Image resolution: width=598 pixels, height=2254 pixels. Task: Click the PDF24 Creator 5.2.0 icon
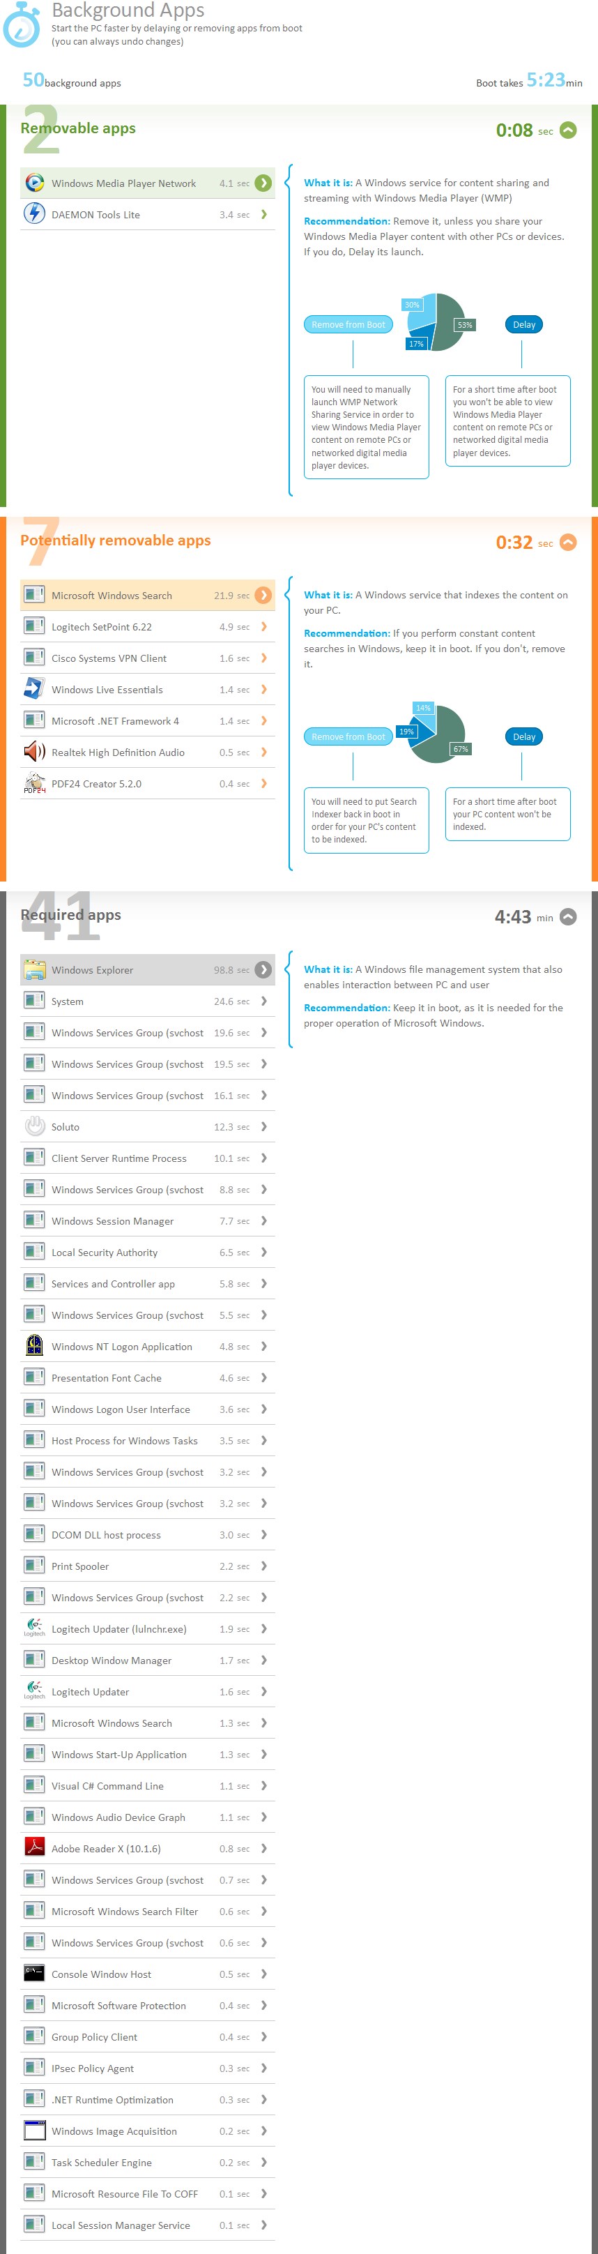pos(34,783)
